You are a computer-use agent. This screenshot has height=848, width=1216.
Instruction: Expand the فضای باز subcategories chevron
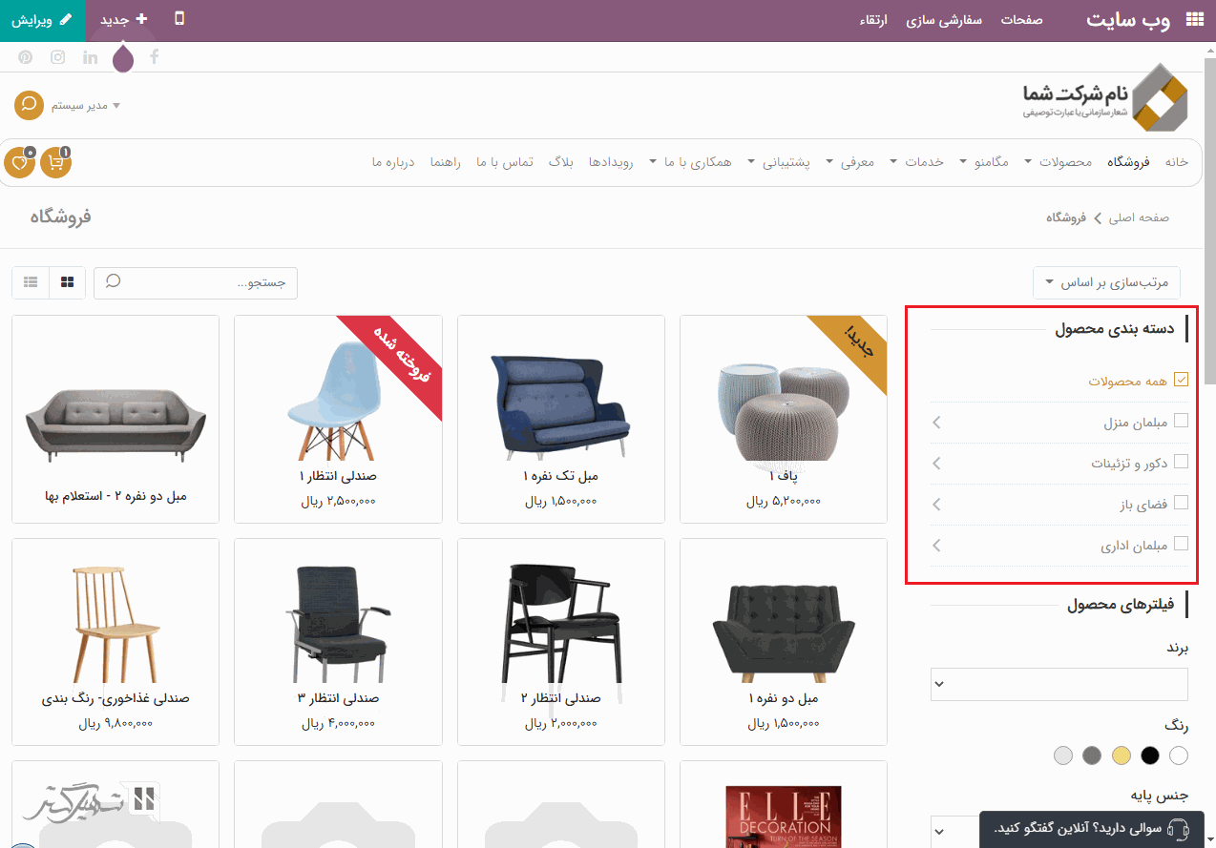tap(936, 504)
